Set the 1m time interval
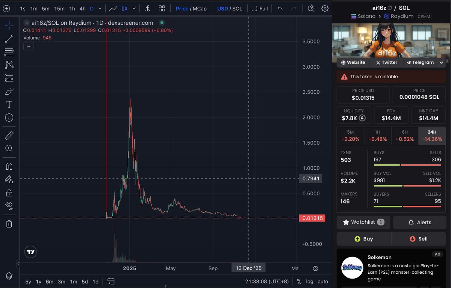The image size is (451, 288). point(34,8)
